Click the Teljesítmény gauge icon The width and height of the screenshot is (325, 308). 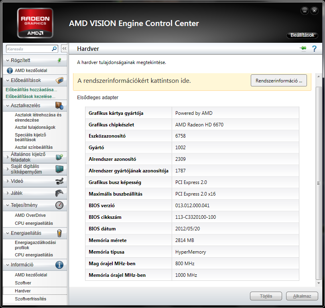coord(59,205)
